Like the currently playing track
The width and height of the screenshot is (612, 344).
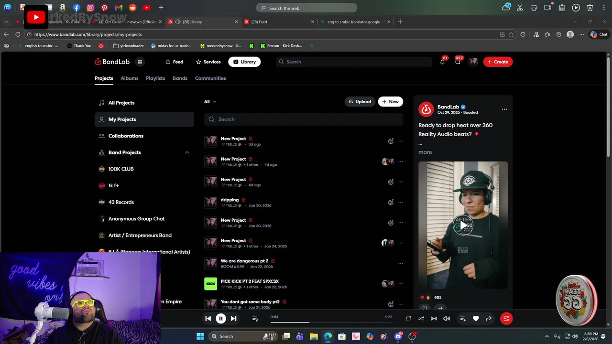click(x=476, y=319)
